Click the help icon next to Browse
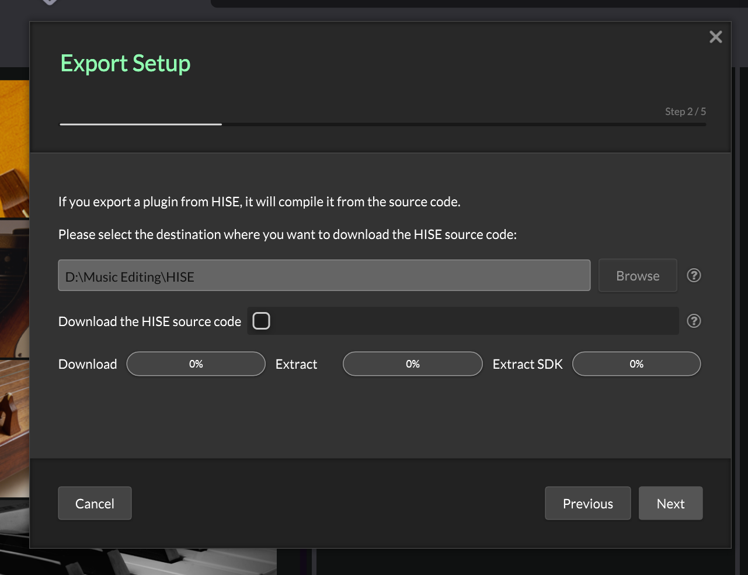The height and width of the screenshot is (575, 748). click(x=694, y=275)
